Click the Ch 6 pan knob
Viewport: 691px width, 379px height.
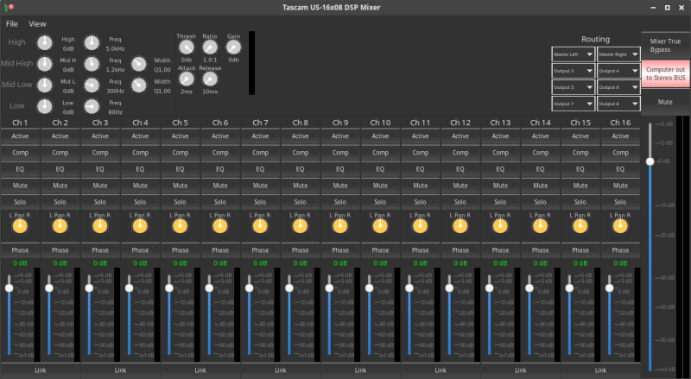click(x=220, y=226)
